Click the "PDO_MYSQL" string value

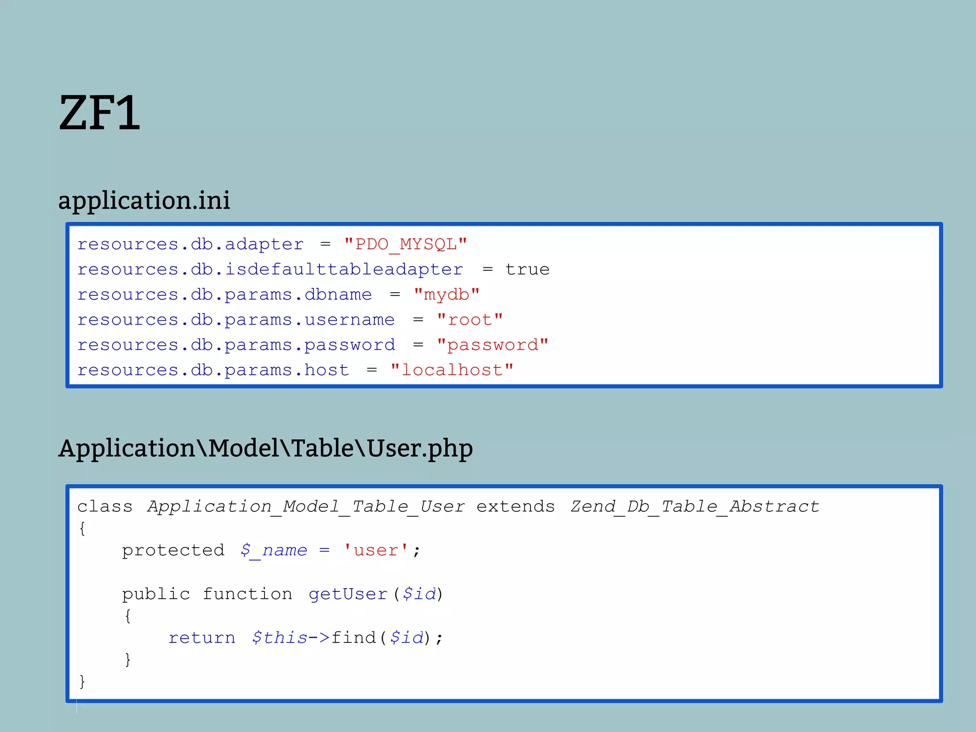[406, 244]
